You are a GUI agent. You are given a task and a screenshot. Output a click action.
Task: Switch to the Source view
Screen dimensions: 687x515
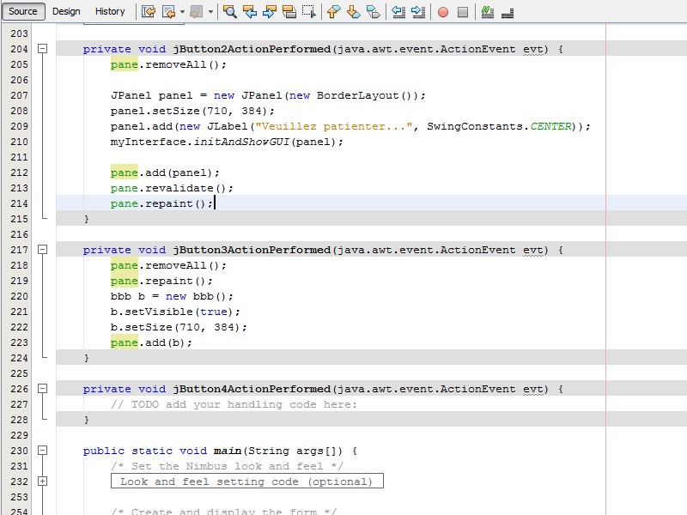[23, 11]
